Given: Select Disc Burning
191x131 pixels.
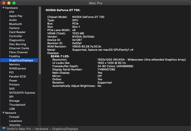Looking at the screenshot, I should [x=18, y=44].
